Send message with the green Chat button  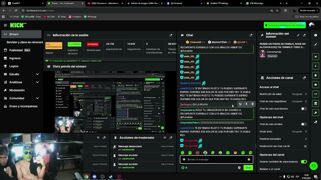tap(248, 168)
